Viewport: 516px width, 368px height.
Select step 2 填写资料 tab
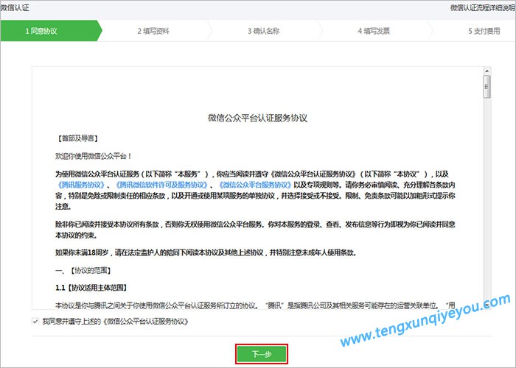153,31
